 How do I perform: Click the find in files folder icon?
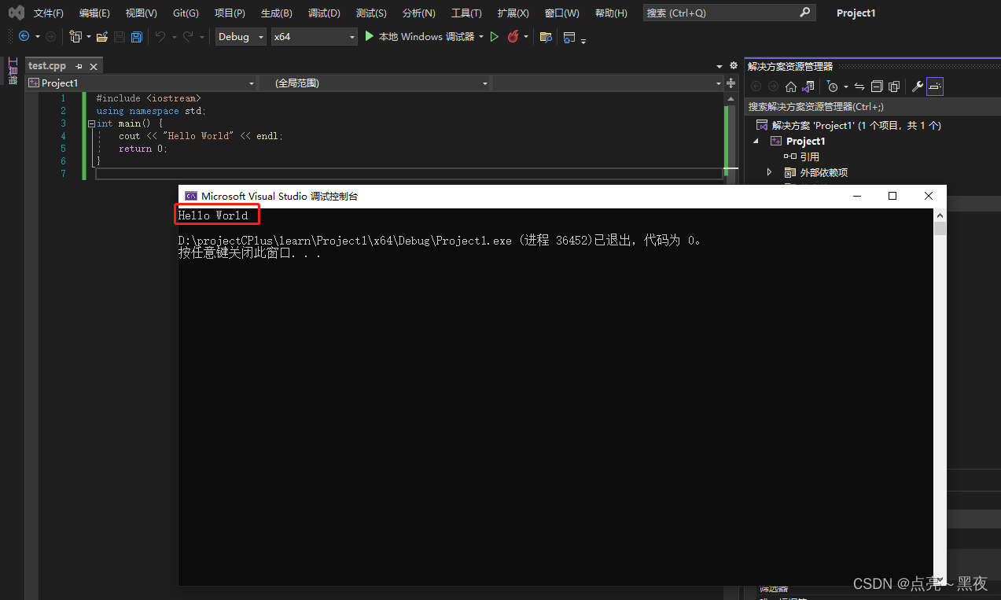tap(546, 37)
